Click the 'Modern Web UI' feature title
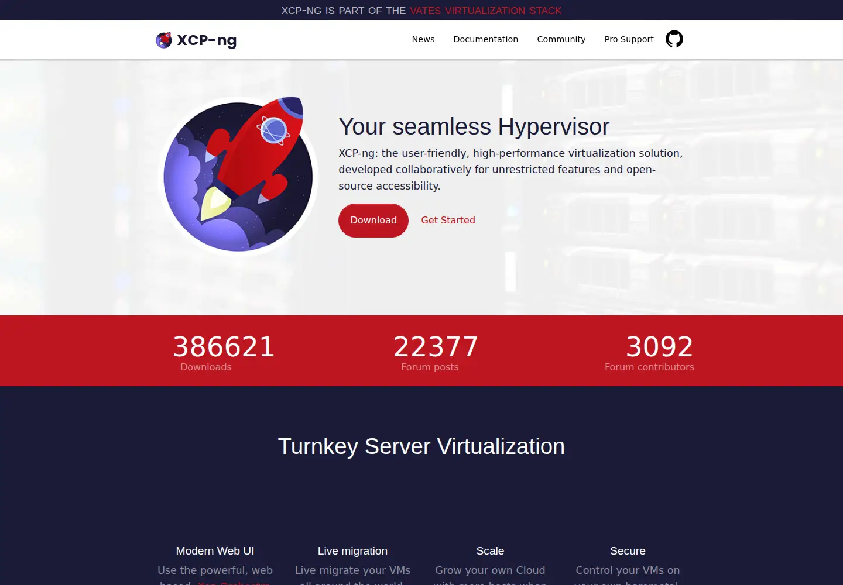 pyautogui.click(x=215, y=551)
